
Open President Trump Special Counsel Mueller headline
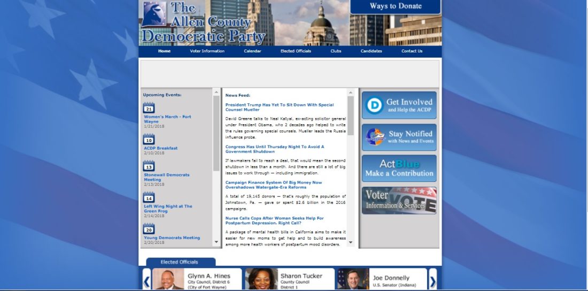tap(280, 107)
